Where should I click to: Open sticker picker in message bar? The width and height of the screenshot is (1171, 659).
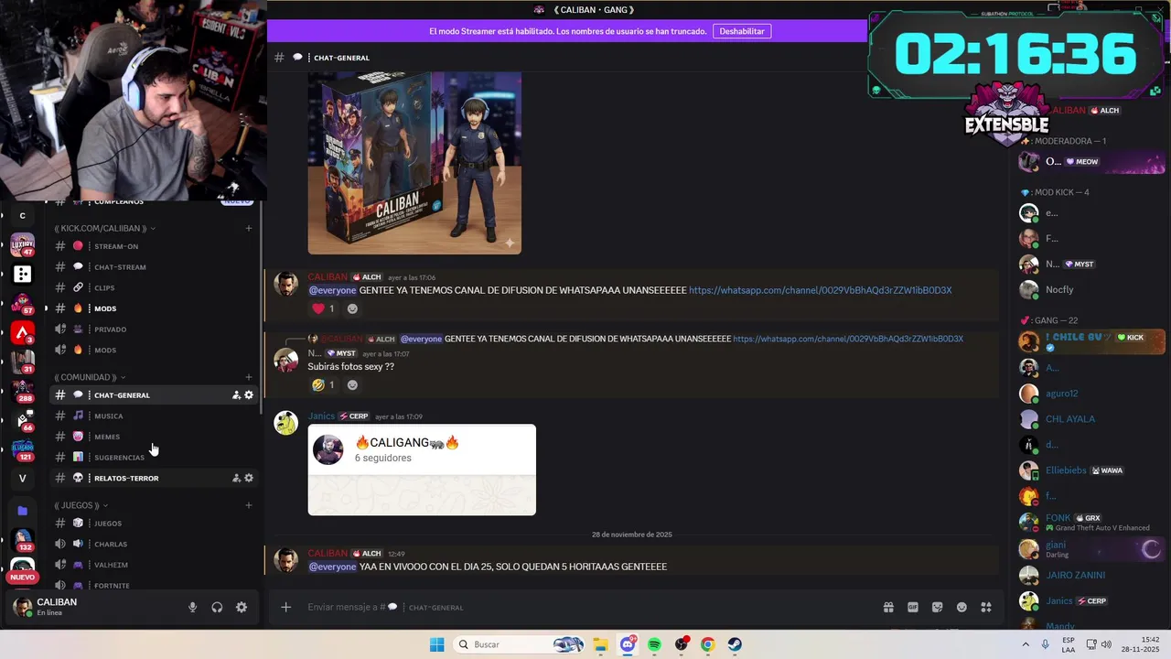[x=937, y=607]
